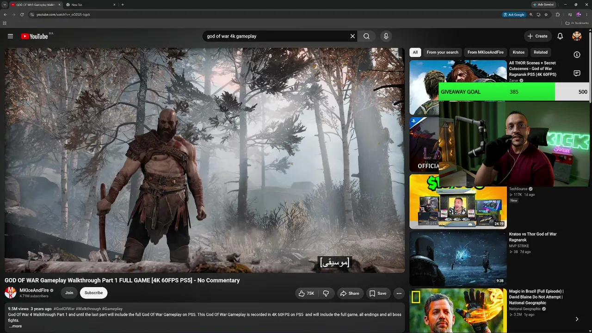This screenshot has height=333, width=592.
Task: Submit search with magnifier button
Action: (x=366, y=36)
